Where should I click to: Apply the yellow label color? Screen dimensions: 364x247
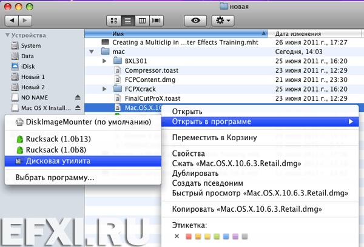pyautogui.click(x=207, y=236)
